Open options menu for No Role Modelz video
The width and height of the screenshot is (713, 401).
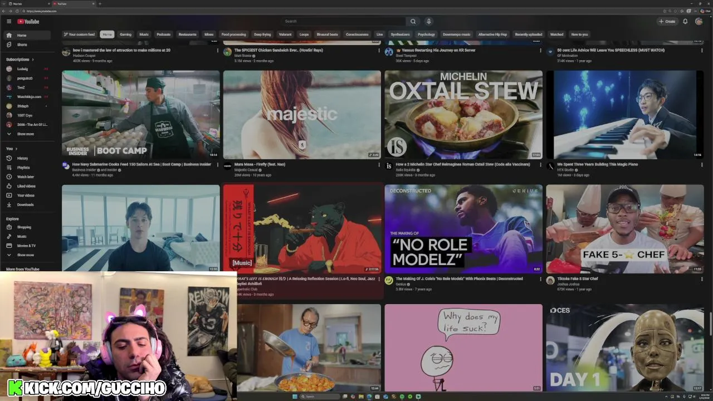coord(540,279)
